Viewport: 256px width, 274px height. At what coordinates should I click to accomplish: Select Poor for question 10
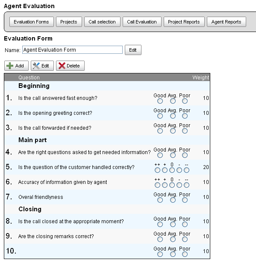tap(185, 254)
